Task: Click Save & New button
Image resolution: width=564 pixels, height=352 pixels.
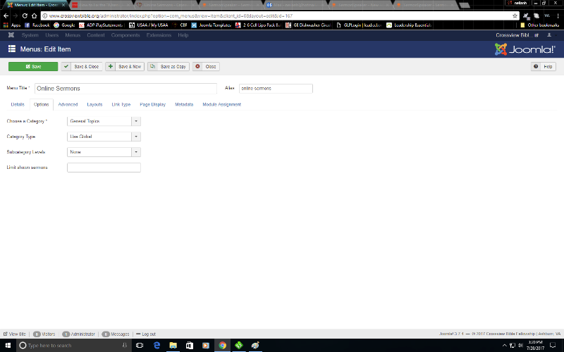Action: [x=125, y=66]
